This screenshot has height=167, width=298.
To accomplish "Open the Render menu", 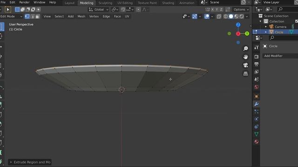I will point(24,2).
